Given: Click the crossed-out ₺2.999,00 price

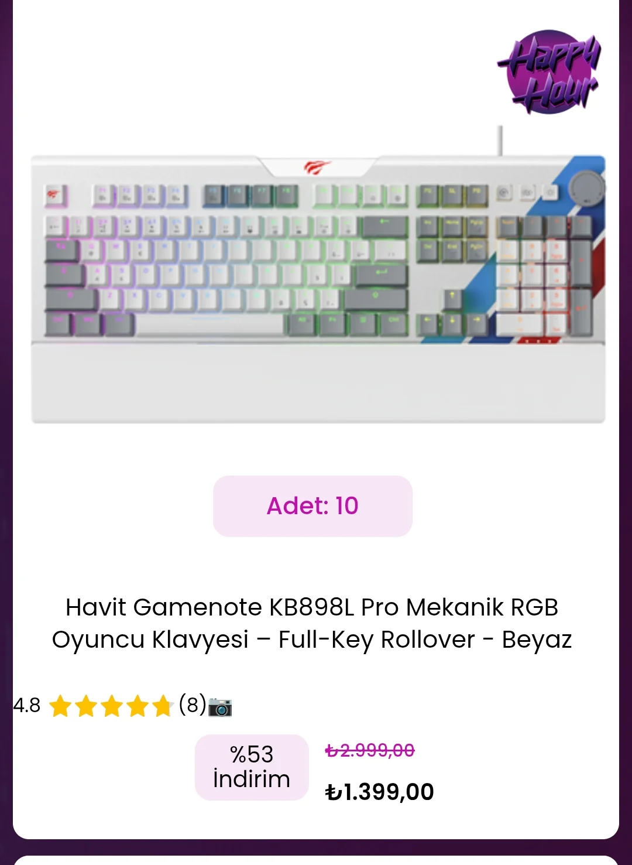Looking at the screenshot, I should tap(370, 750).
